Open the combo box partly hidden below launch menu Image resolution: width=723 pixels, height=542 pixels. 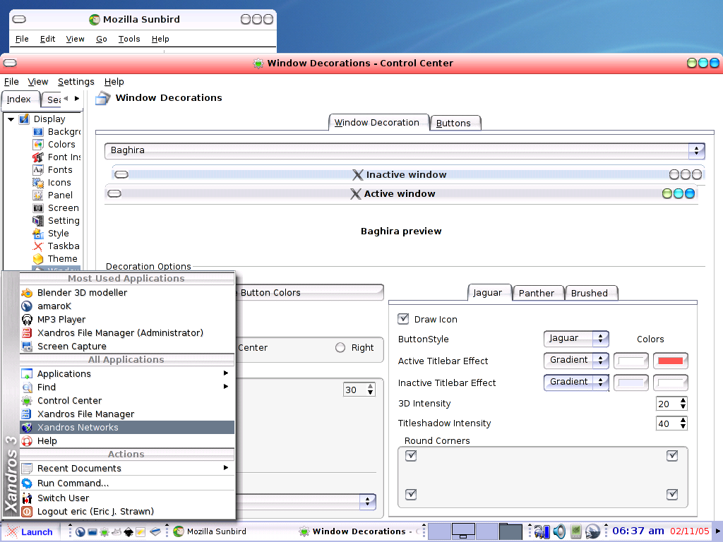click(306, 502)
